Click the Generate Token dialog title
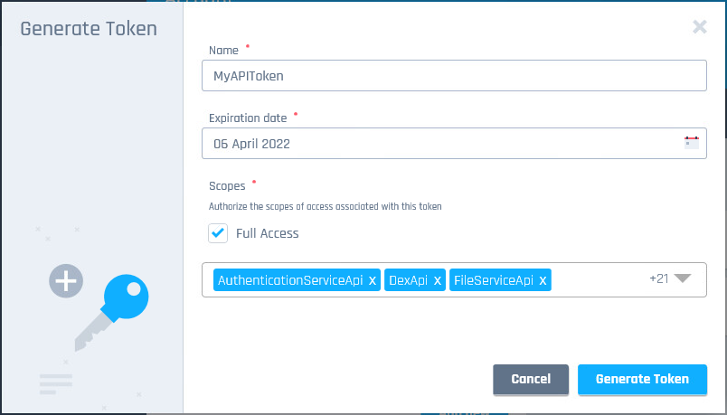 [89, 29]
